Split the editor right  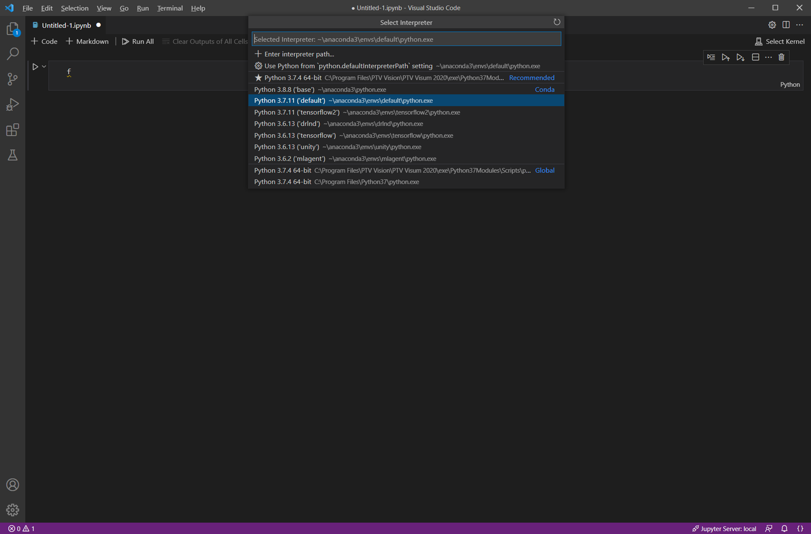click(786, 25)
